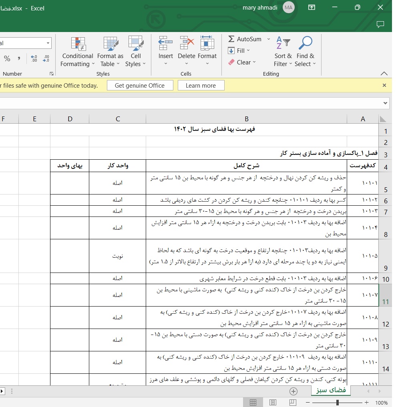Switch to Page Break Preview
The image size is (396, 407).
(293, 402)
